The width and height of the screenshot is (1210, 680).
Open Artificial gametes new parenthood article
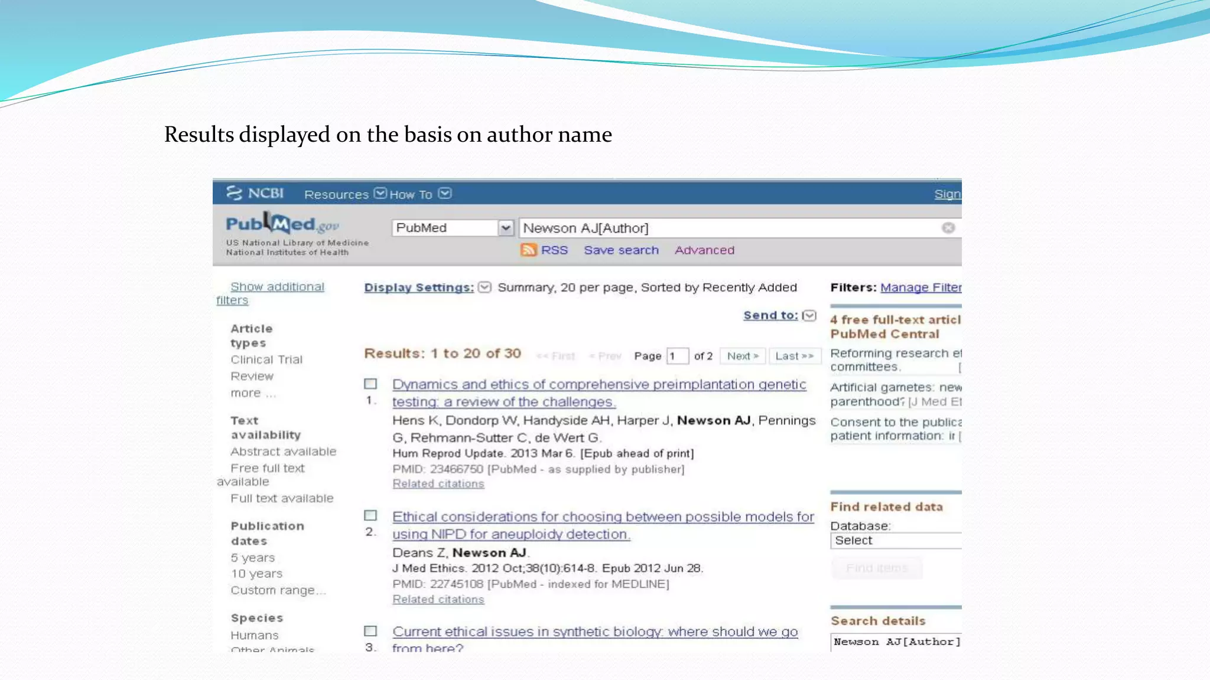pos(896,394)
